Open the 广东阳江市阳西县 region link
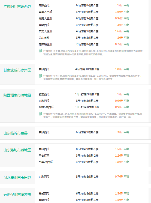The image size is (151, 203). pyautogui.click(x=17, y=7)
